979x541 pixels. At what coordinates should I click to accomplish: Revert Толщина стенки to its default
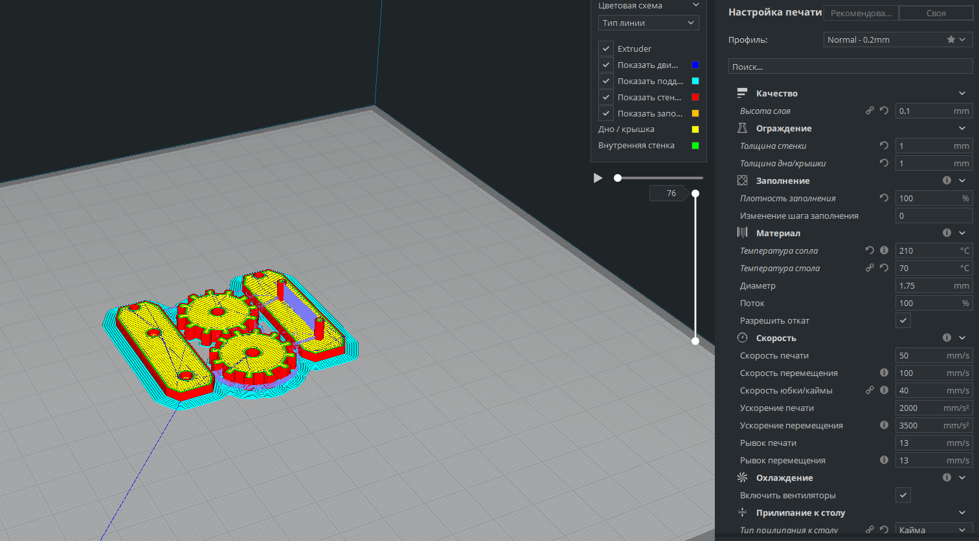click(x=884, y=146)
